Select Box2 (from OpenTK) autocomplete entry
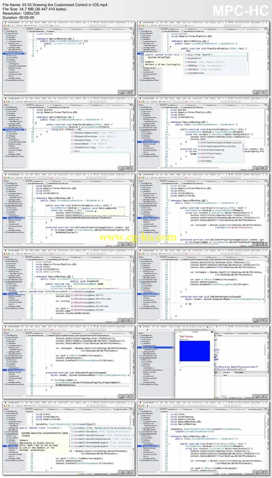Screen dimensions: 272x478 (215, 54)
